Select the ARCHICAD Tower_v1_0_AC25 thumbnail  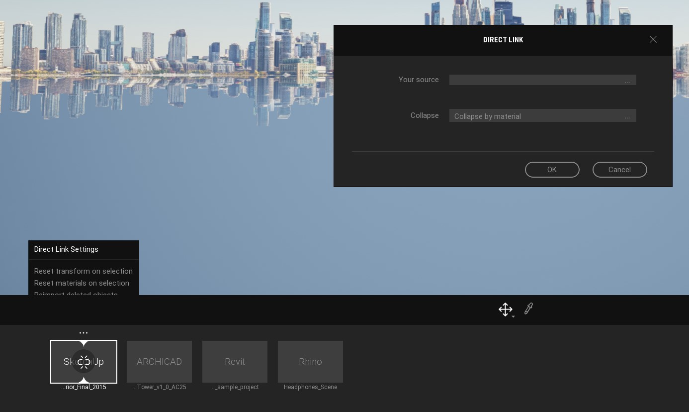(x=159, y=362)
